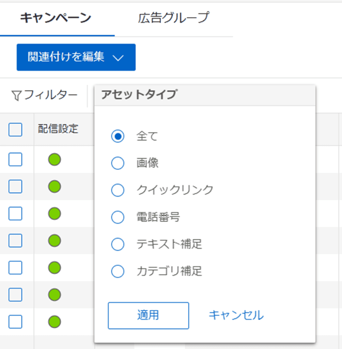Viewport: 342px width, 349px height.
Task: Click the green status dot in first row
Action: 55,160
